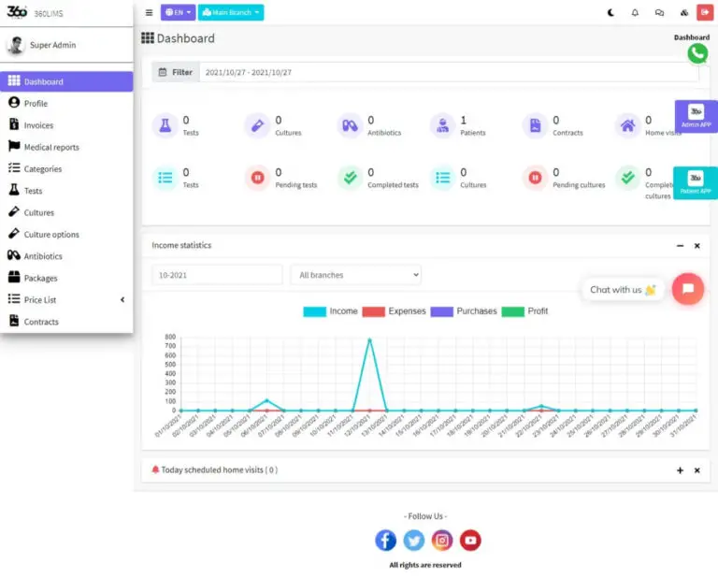718x577 pixels.
Task: Toggle dark mode with the moon icon
Action: [610, 13]
